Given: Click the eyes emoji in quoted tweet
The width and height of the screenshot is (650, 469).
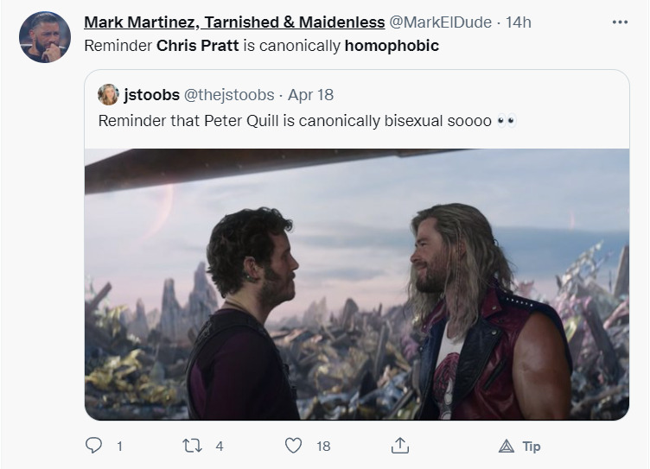Looking at the screenshot, I should point(507,120).
